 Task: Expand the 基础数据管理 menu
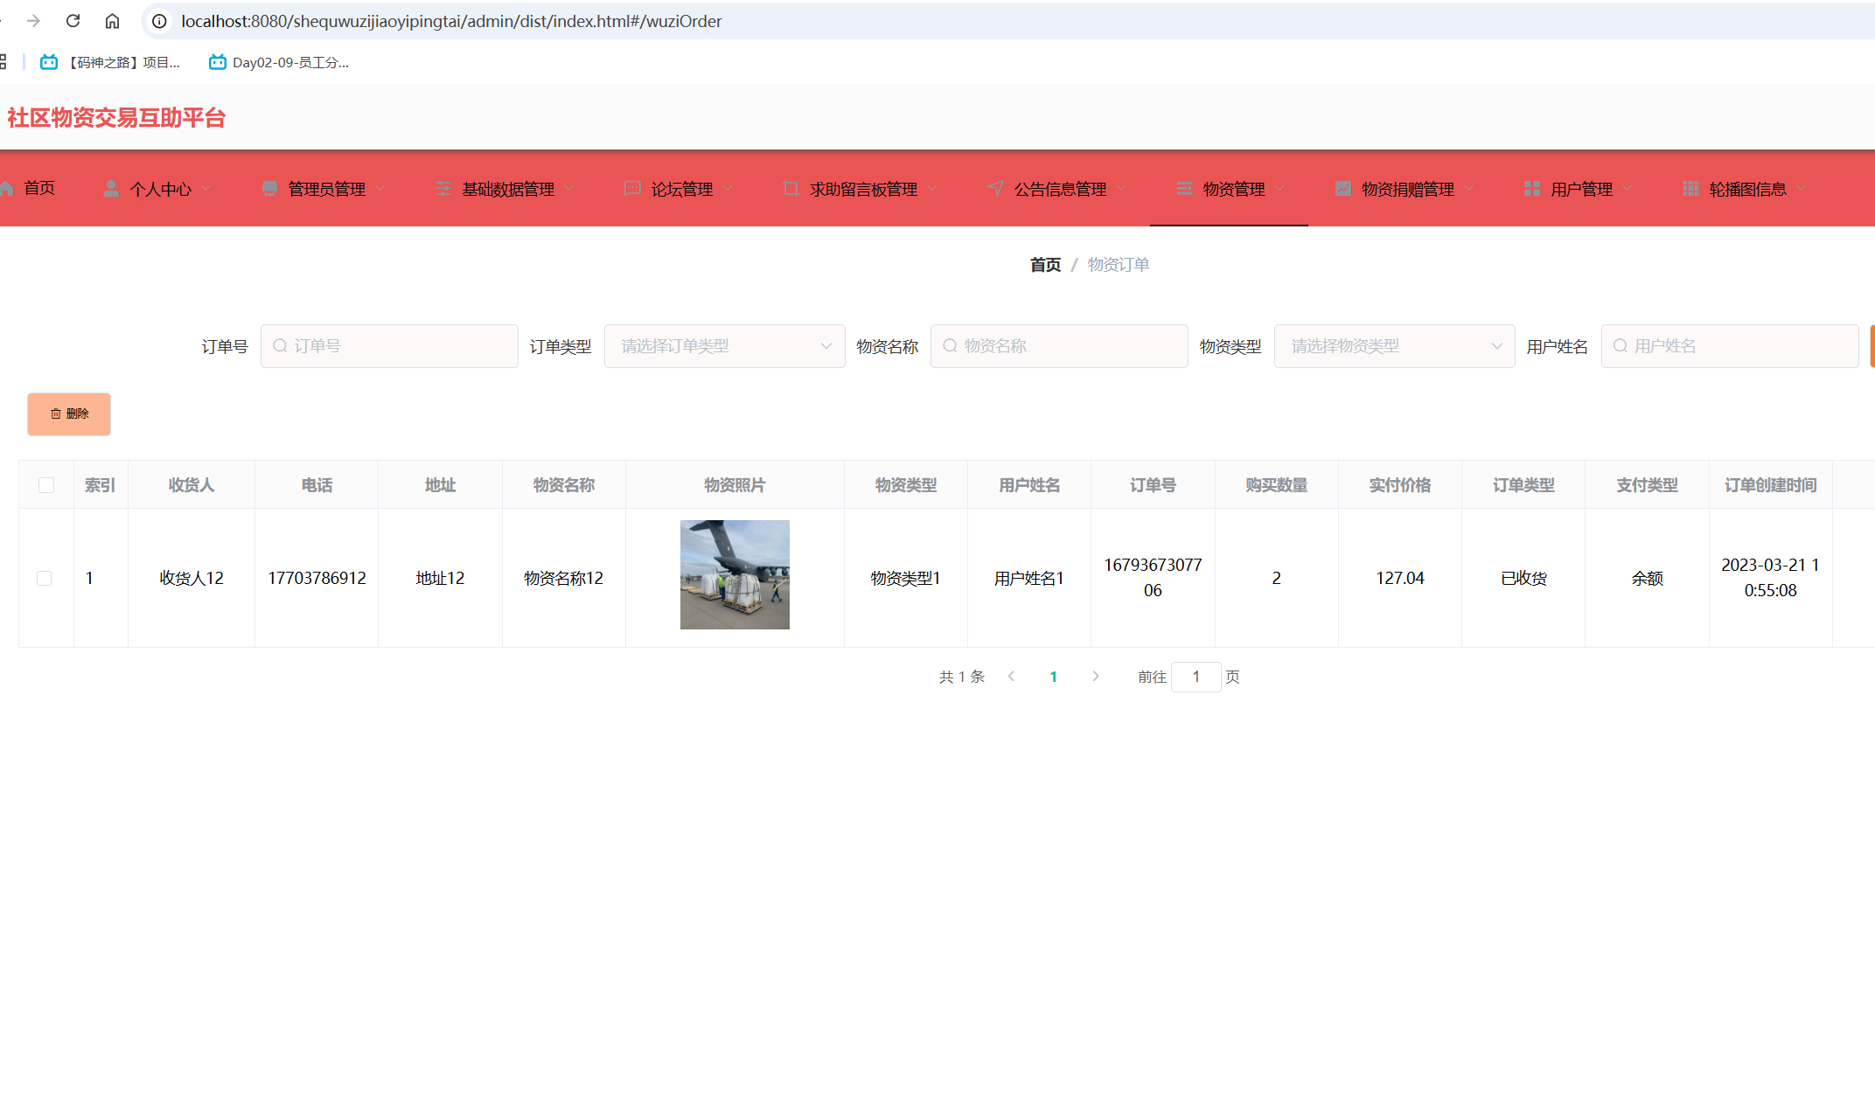pyautogui.click(x=507, y=189)
